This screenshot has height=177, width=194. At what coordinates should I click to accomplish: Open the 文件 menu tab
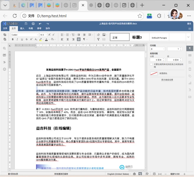[x=5, y=29]
